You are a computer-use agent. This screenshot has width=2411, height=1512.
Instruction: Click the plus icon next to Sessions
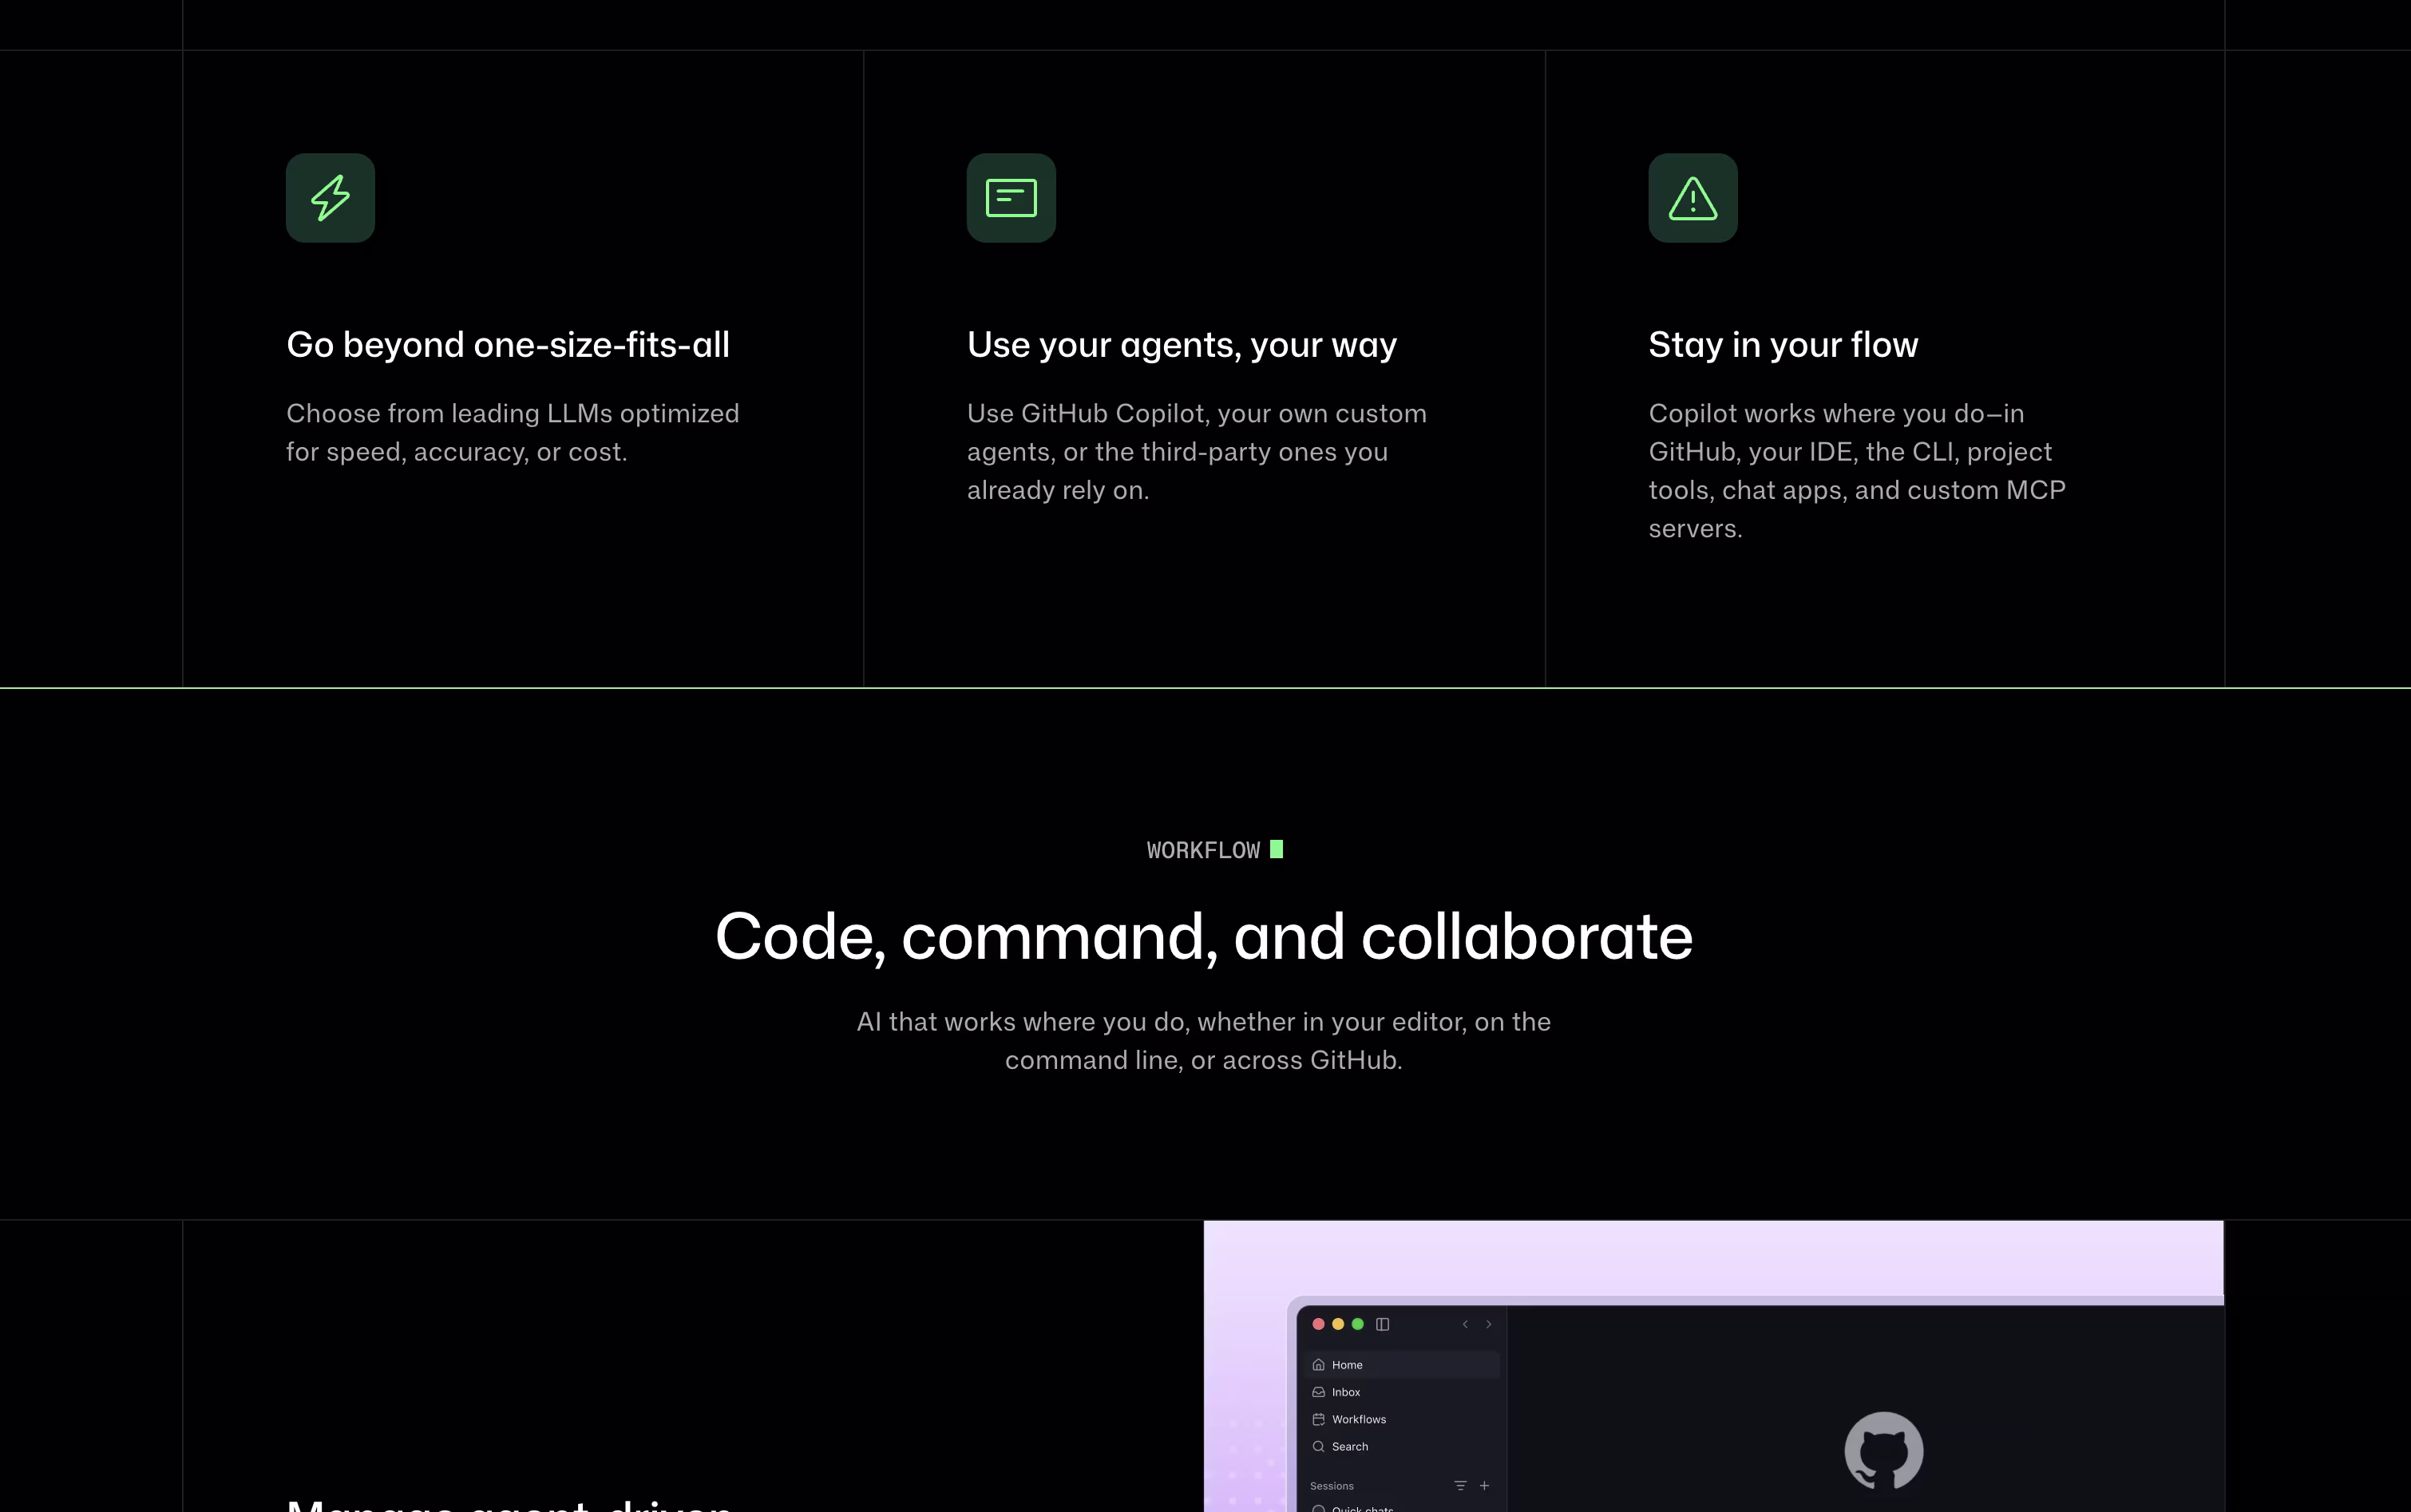click(x=1485, y=1486)
